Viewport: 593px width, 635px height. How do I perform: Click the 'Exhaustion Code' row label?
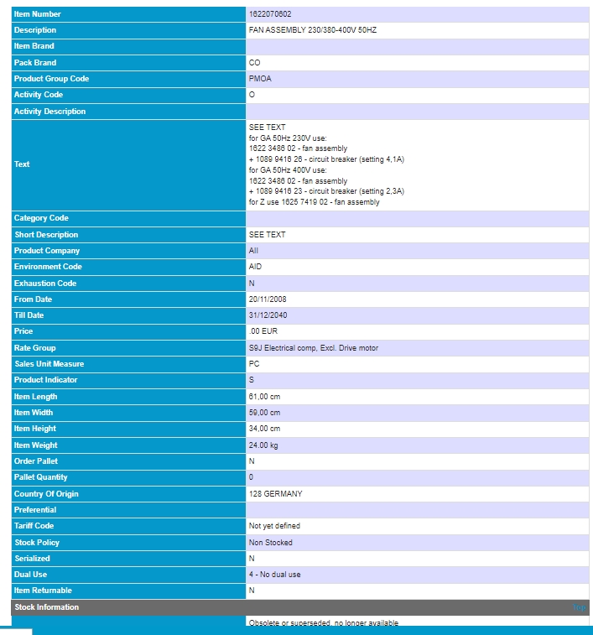45,283
